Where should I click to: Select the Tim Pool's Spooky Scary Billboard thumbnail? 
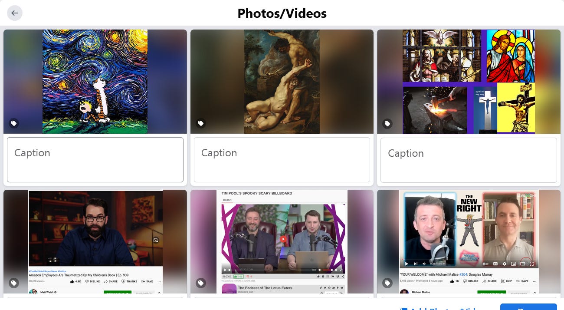[x=282, y=242]
